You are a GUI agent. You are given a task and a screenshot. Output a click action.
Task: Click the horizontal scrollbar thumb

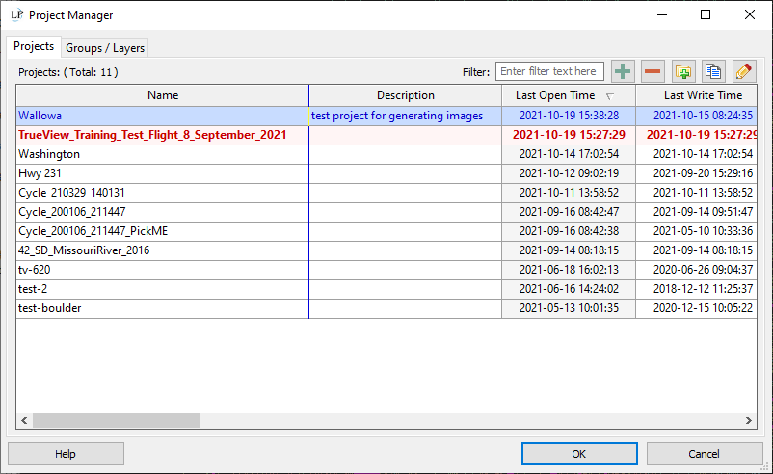[117, 420]
